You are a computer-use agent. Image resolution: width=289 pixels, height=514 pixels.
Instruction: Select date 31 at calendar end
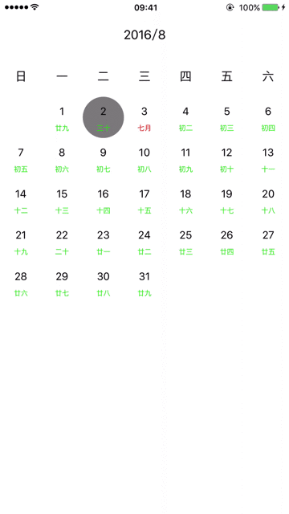[144, 283]
